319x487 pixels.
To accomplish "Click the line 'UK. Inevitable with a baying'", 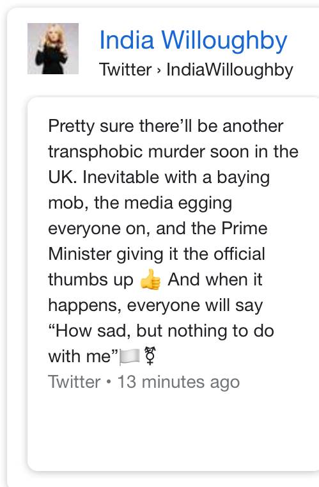I will pos(159,178).
